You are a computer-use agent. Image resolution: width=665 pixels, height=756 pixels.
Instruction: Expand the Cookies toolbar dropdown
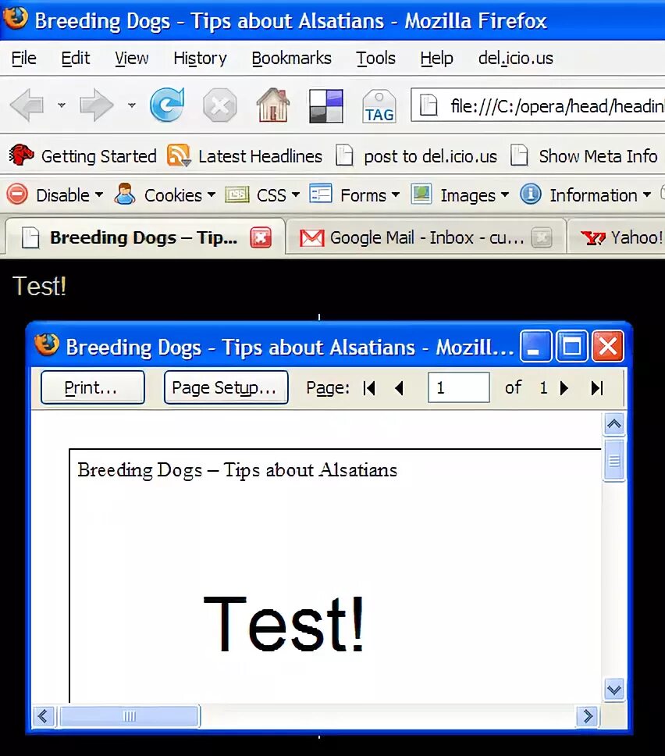click(x=211, y=194)
